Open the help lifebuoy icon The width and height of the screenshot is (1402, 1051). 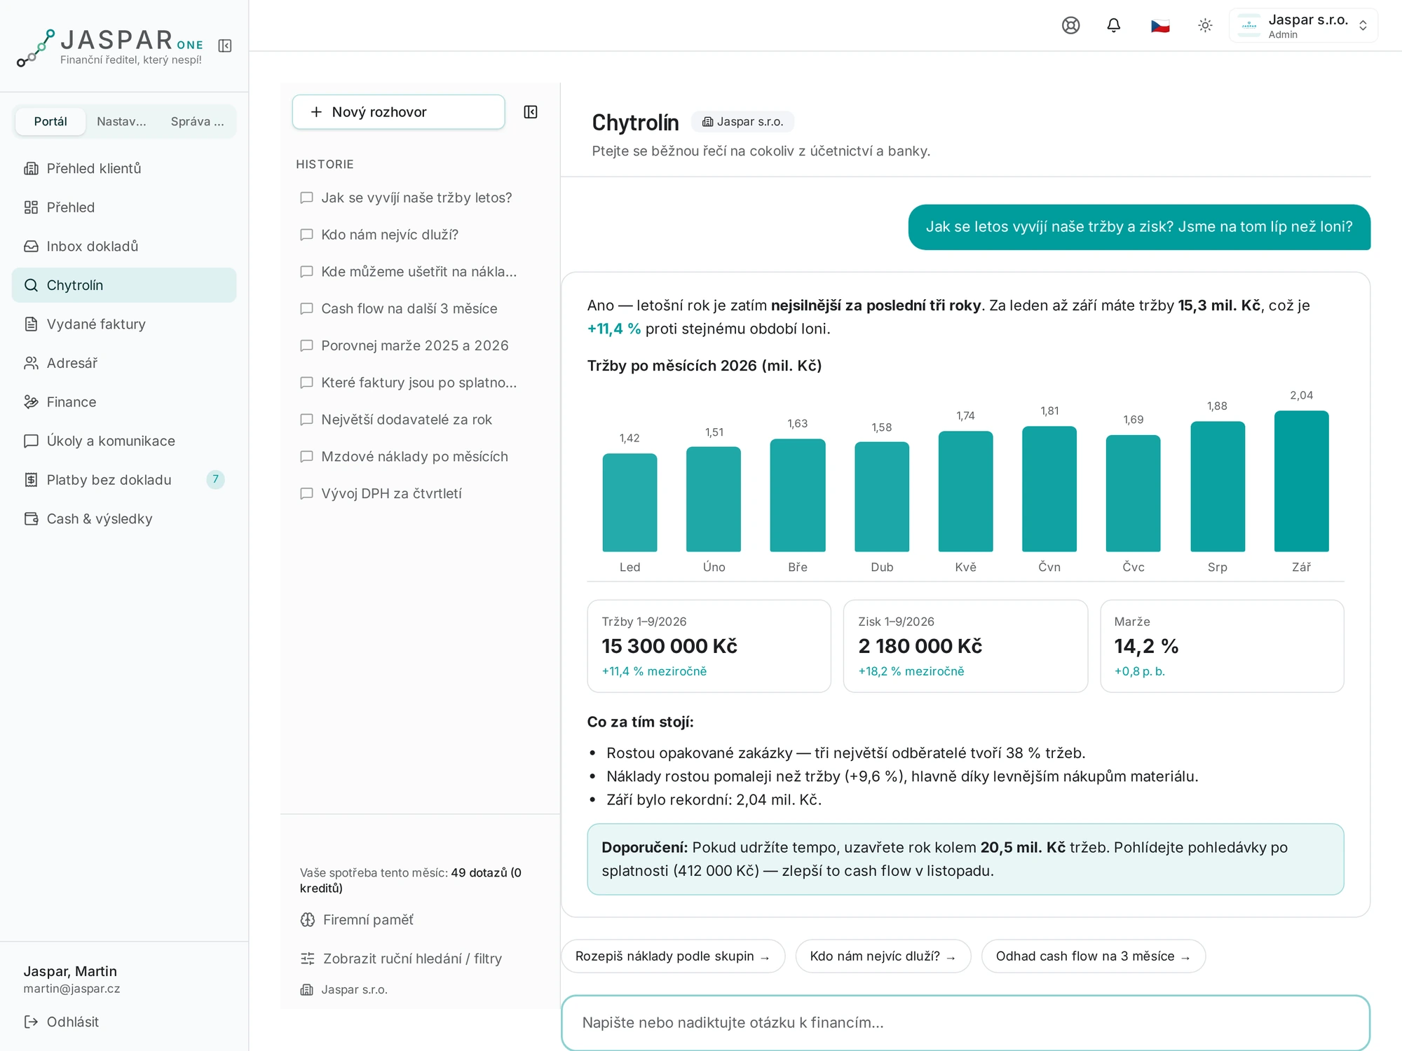[1070, 25]
